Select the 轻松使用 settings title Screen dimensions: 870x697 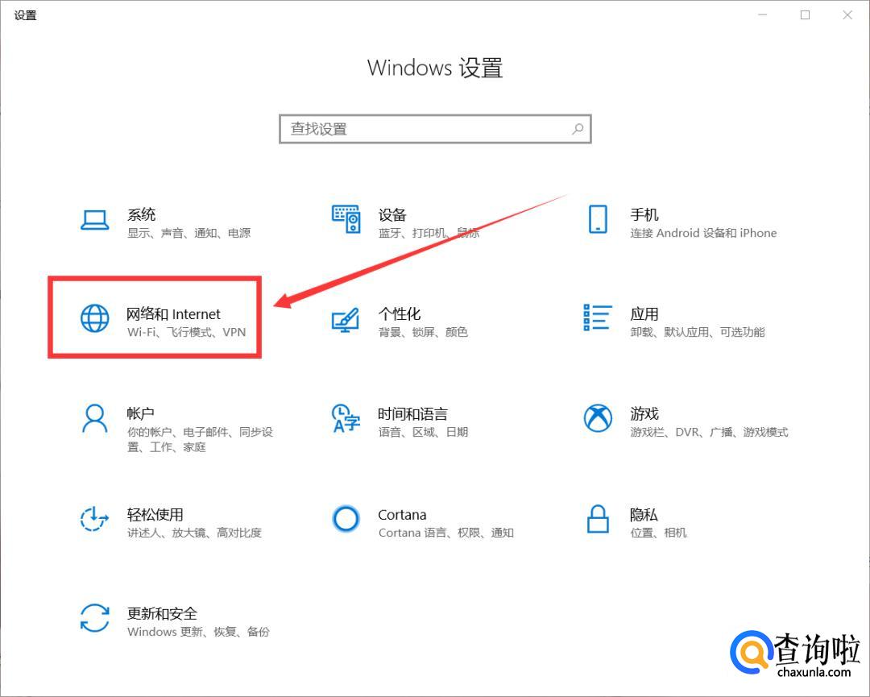point(155,514)
